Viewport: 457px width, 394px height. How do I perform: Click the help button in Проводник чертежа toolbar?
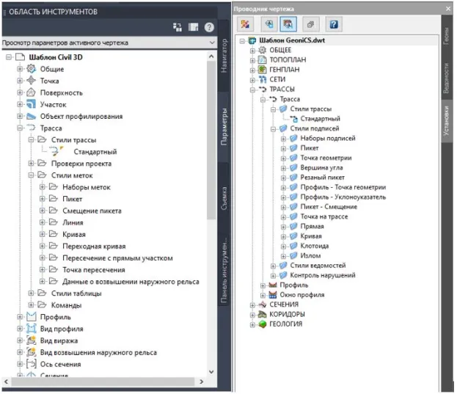tap(334, 24)
